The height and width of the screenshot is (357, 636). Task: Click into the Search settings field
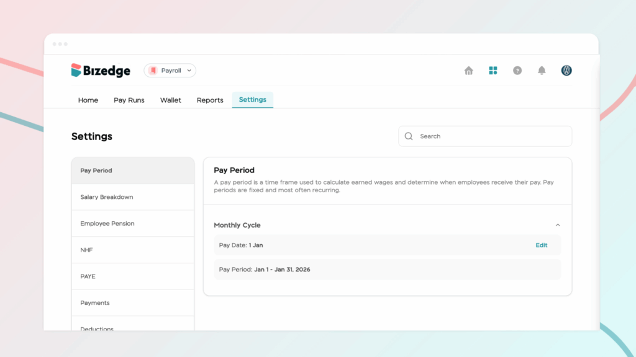491,136
